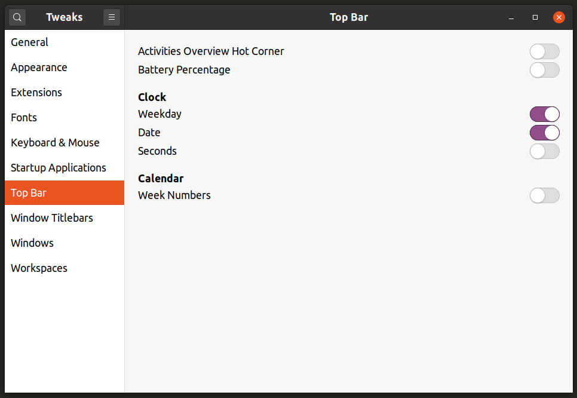577x398 pixels.
Task: Open the Appearance settings page
Action: pos(39,67)
